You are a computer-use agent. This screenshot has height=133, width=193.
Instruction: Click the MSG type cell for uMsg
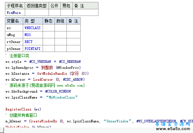pyautogui.click(x=33, y=35)
